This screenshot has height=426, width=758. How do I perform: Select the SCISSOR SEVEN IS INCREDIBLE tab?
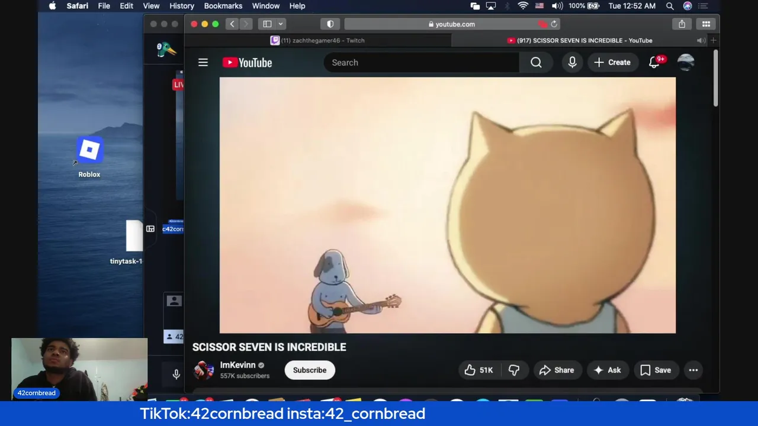(579, 40)
